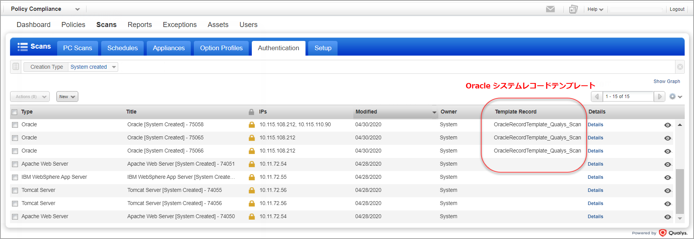694x239 pixels.
Task: Open Details for Oracle 75058
Action: pos(596,125)
